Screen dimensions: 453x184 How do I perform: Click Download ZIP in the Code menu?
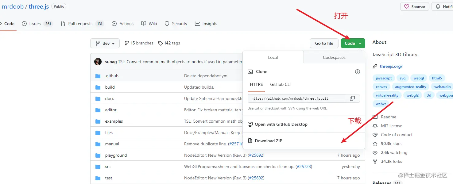click(268, 141)
